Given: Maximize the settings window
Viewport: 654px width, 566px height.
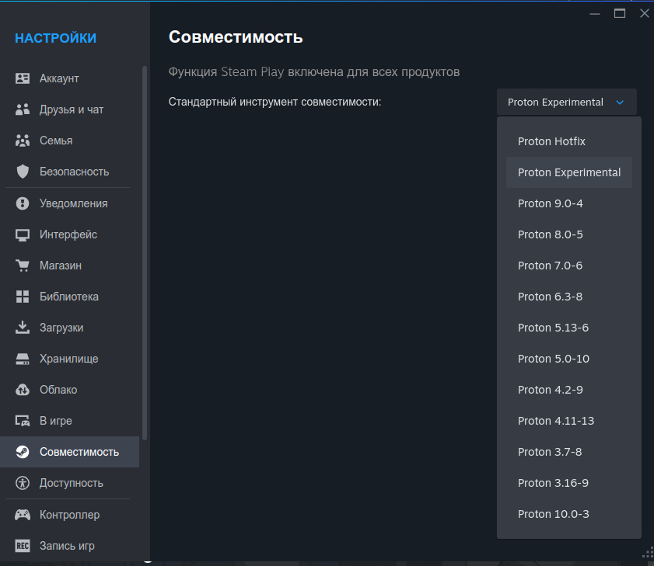Looking at the screenshot, I should coord(619,13).
